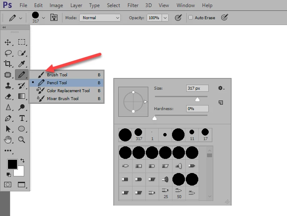Toggle the brush panel icon in options bar
The height and width of the screenshot is (216, 287).
tap(54, 18)
